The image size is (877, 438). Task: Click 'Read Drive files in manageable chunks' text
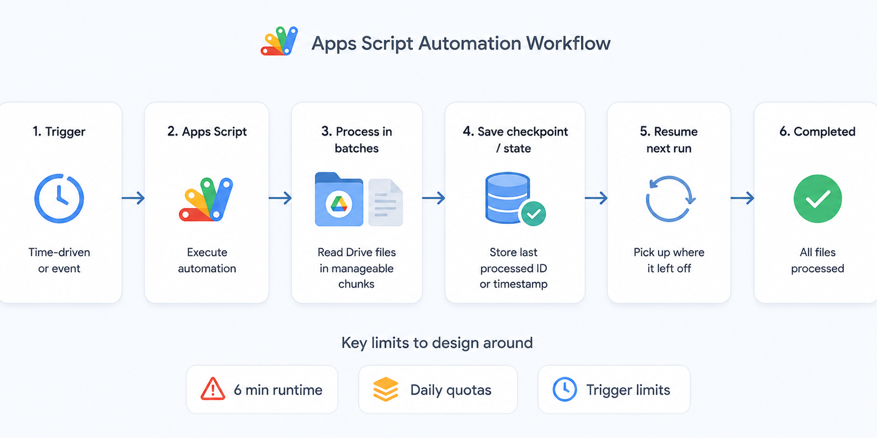tap(356, 268)
